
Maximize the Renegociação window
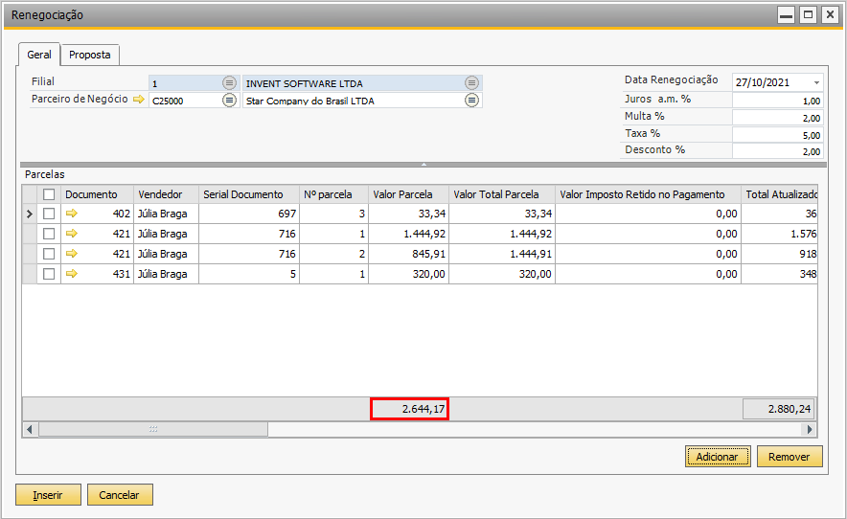click(x=808, y=15)
